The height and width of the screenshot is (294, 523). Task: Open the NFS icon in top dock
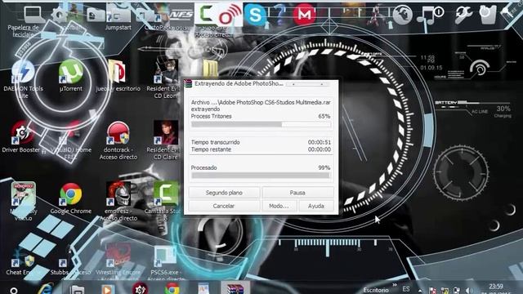point(181,15)
